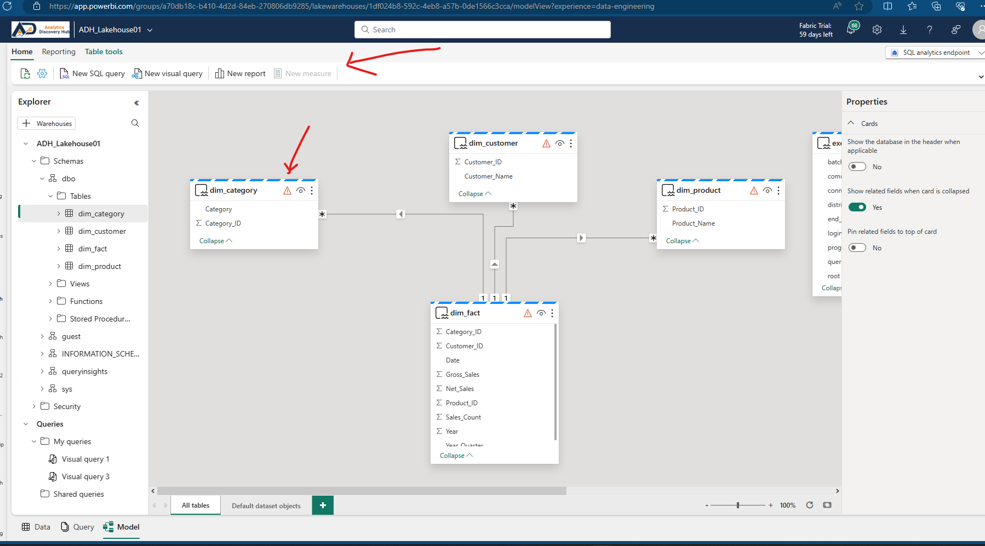Click the downloads icon in the top bar

903,29
